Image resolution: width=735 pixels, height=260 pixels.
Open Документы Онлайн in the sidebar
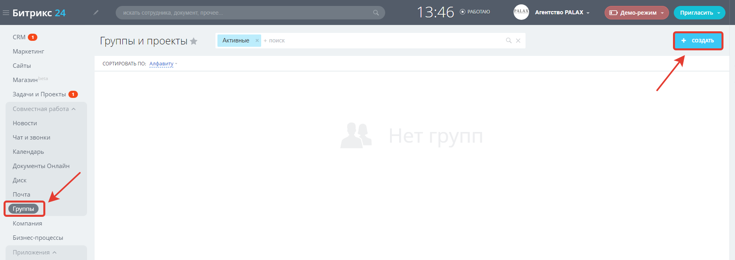[x=41, y=166]
